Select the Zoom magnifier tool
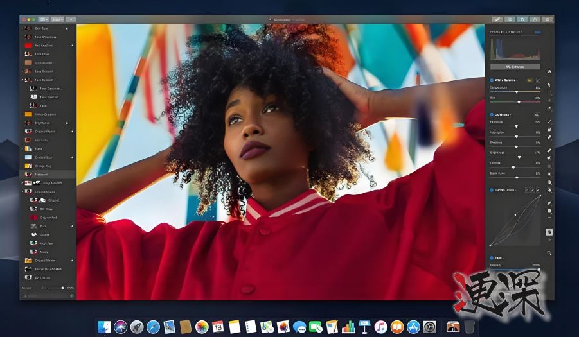Screen dimensions: 579x337 (x=549, y=253)
